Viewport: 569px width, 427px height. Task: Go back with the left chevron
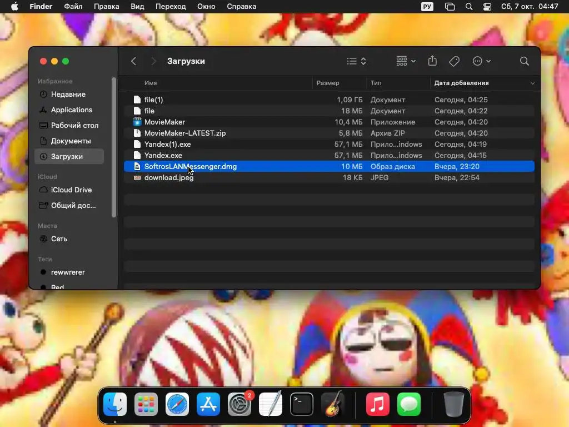133,61
